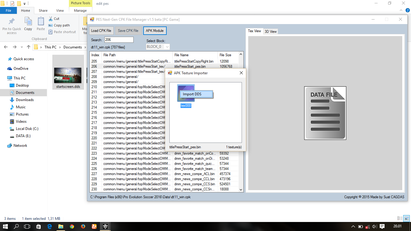Screen dimensions: 411x231
Task: Select row index 205 titlePressStartCopyRight.bin
Action: (164, 61)
